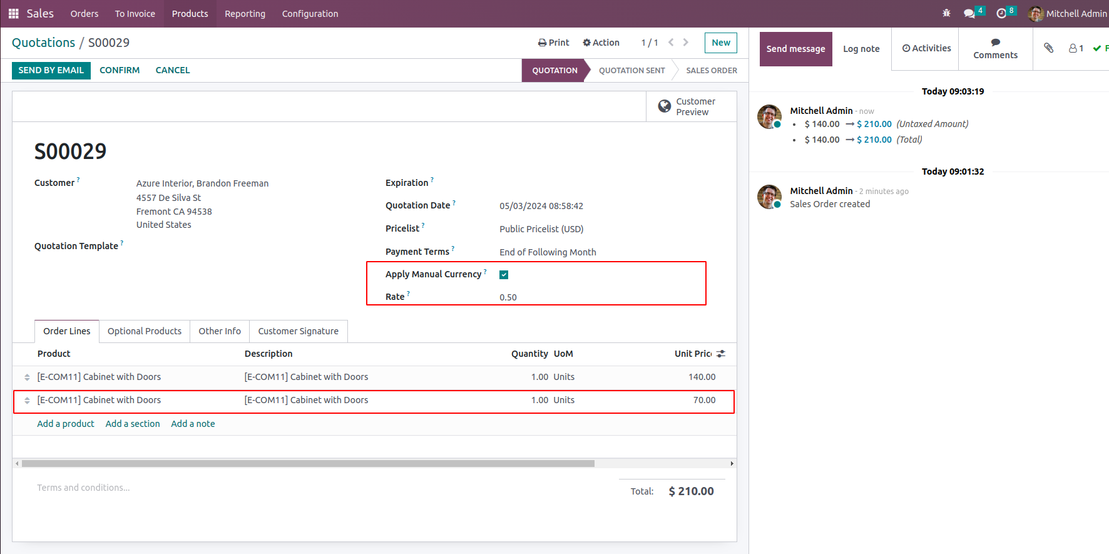This screenshot has height=554, width=1109.
Task: Switch to the Optional Products tab
Action: [145, 331]
